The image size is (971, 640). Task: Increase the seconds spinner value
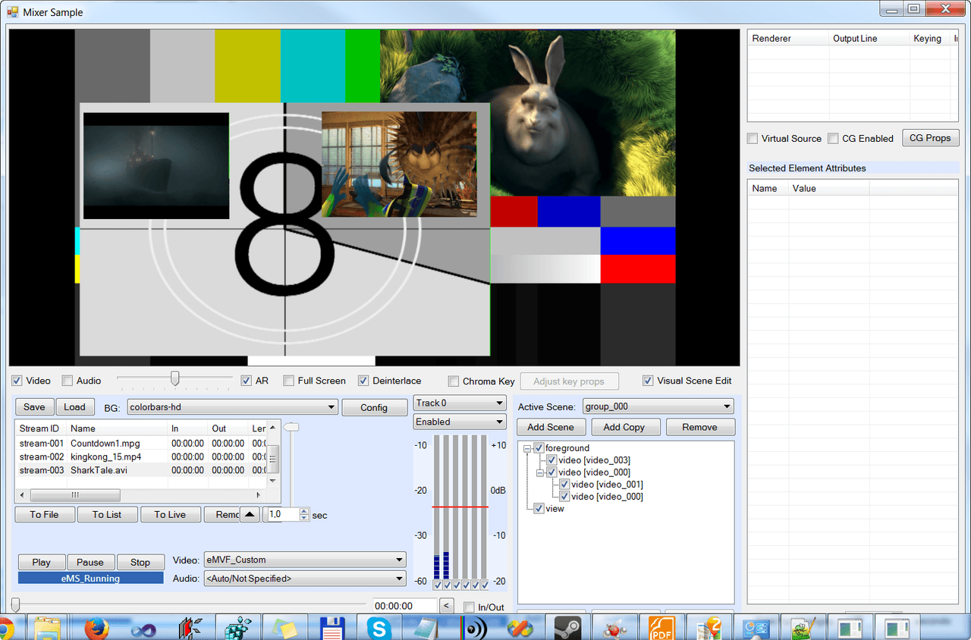pos(304,511)
